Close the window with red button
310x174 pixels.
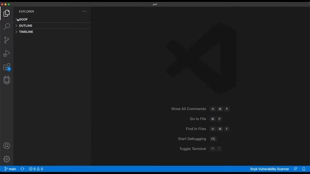(2, 4)
